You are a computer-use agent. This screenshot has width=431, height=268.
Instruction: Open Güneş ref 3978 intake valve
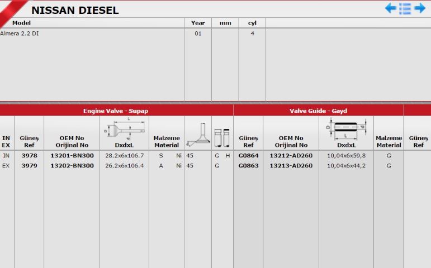(x=29, y=155)
